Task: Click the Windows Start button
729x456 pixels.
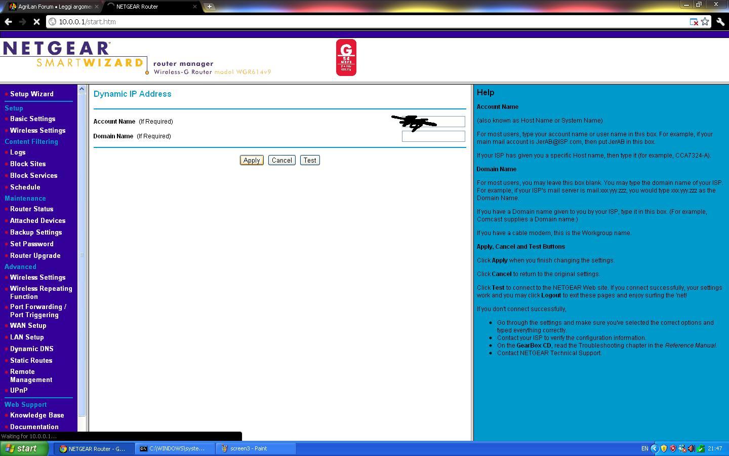Action: click(x=24, y=448)
